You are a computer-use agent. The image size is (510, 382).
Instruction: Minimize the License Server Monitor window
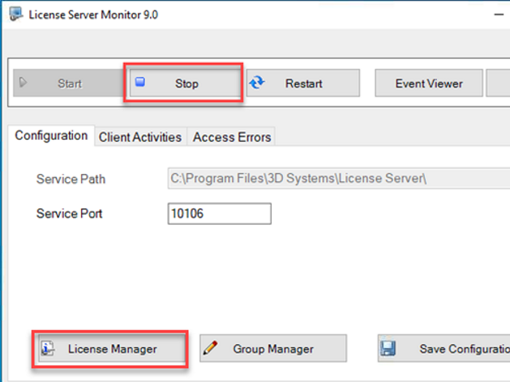pos(499,15)
